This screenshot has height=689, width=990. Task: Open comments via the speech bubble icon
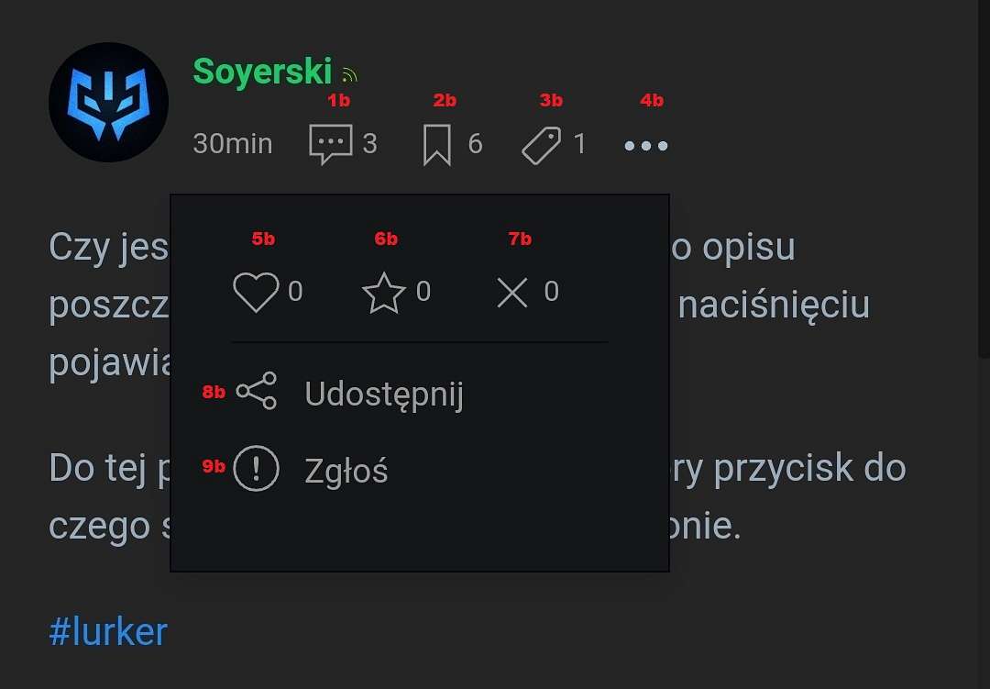[x=330, y=145]
